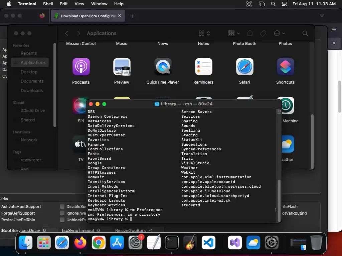The image size is (342, 256).
Task: Click the Terminal icon in the Dock
Action: [x=172, y=243]
